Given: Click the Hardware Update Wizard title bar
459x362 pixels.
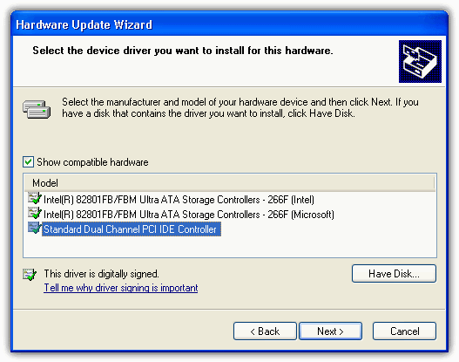Looking at the screenshot, I should tap(230, 24).
